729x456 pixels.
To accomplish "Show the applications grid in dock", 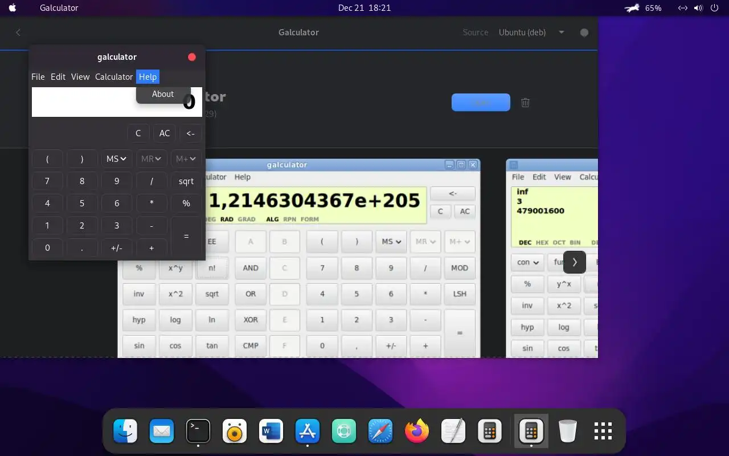I will [603, 431].
